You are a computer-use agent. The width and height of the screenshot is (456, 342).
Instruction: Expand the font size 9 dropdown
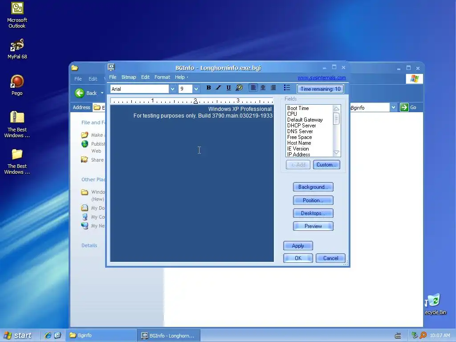196,89
